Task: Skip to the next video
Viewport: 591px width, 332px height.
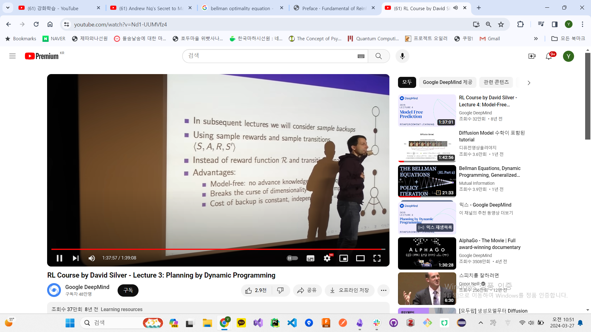Action: click(75, 258)
